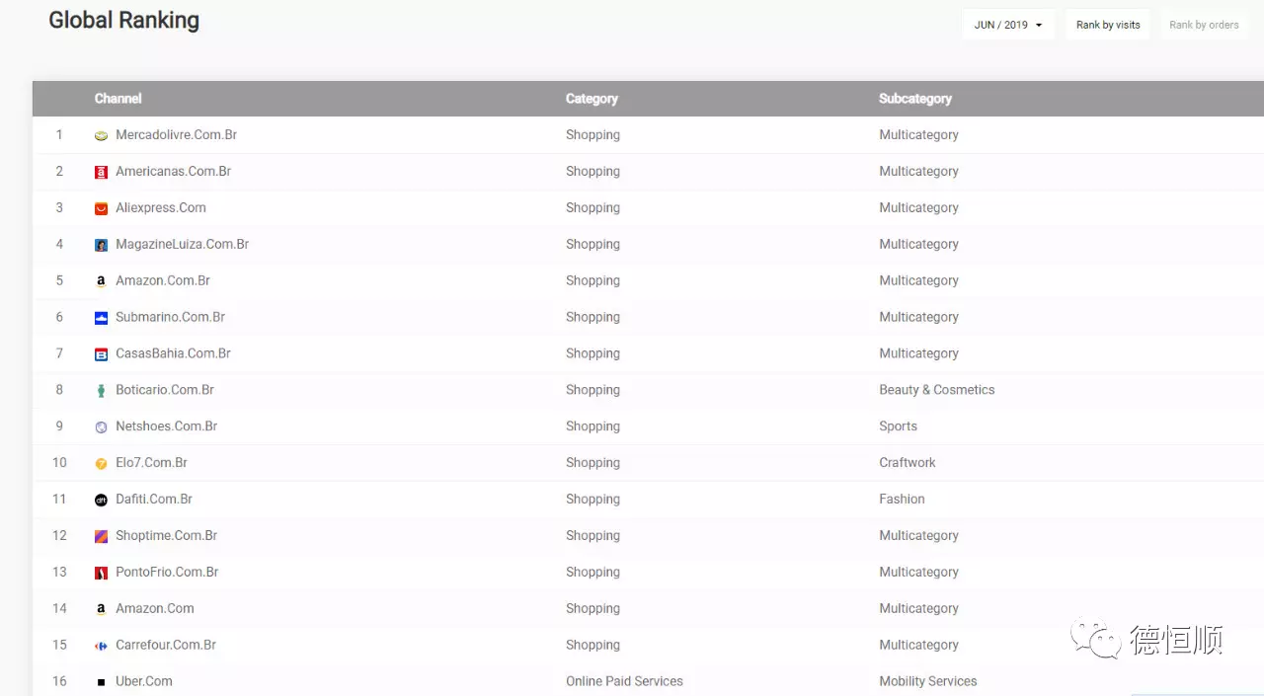This screenshot has width=1264, height=696.
Task: Click Multicategory in the Carrefour.Com.Br row
Action: (919, 646)
